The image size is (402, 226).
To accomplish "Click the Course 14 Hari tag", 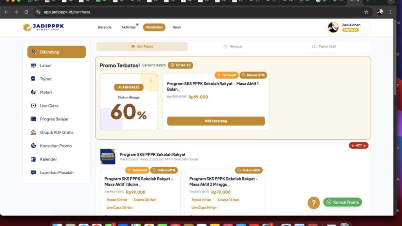I will click(x=228, y=200).
